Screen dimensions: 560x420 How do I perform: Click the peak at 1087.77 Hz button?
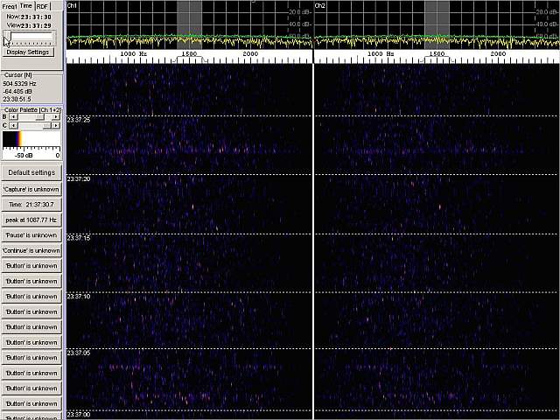click(31, 220)
